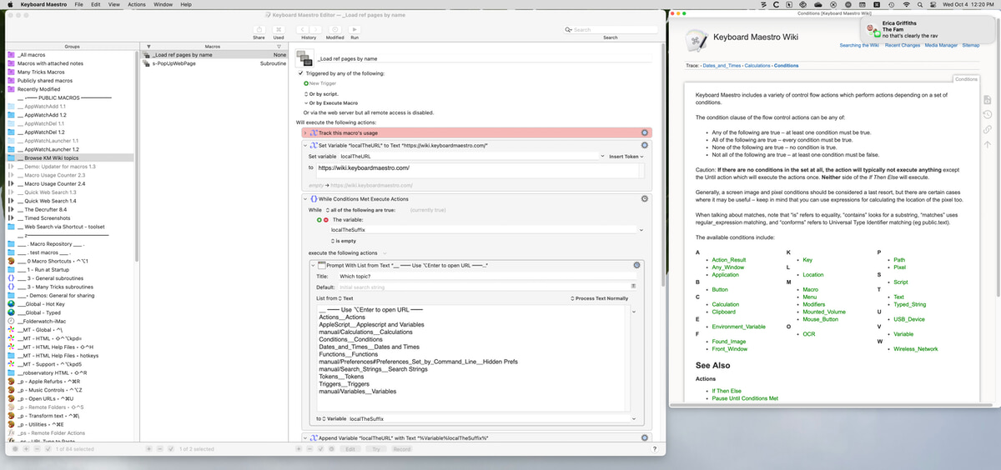Open the Action_Result condition link
Image resolution: width=1001 pixels, height=470 pixels.
point(728,260)
